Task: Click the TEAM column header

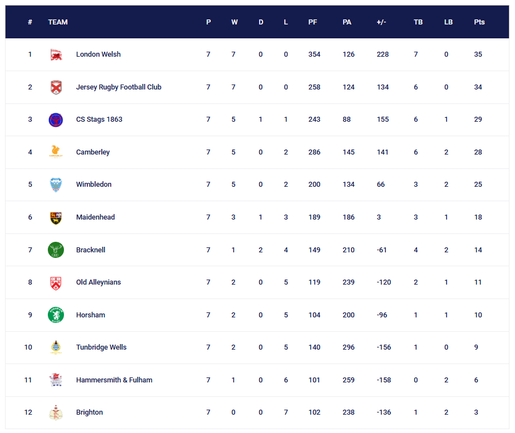Action: tap(58, 22)
